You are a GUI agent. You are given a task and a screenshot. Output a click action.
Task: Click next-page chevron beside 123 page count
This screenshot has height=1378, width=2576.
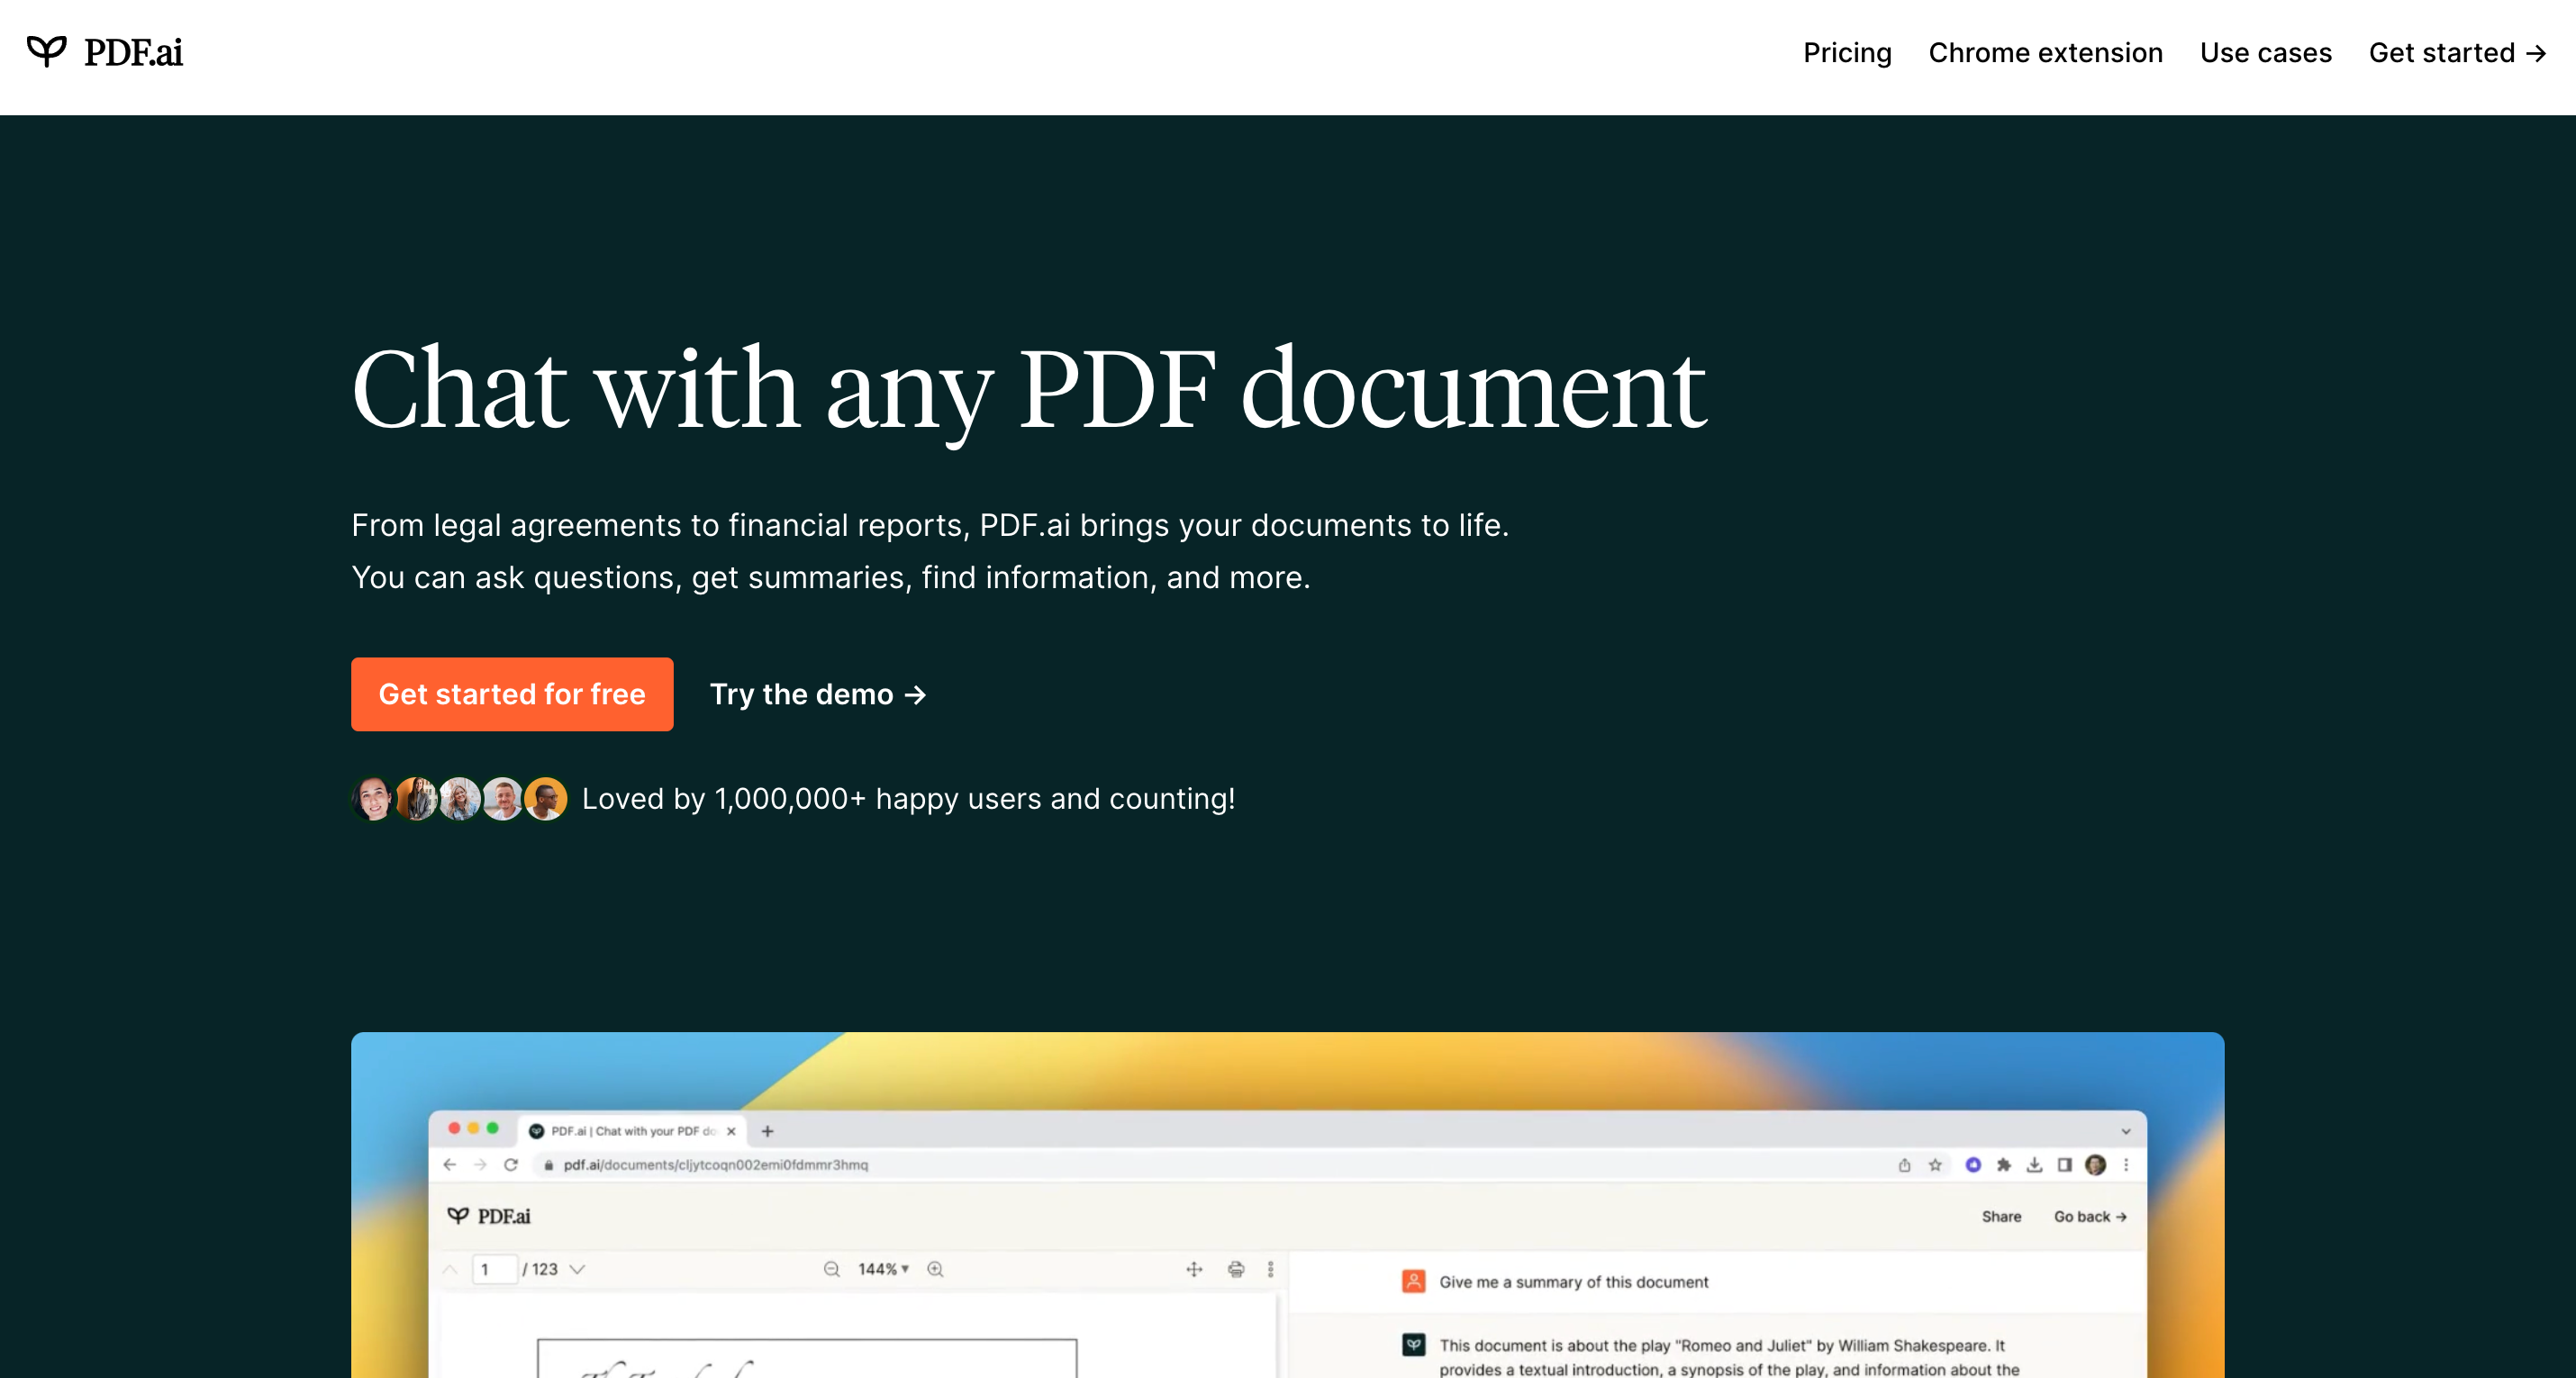(577, 1269)
